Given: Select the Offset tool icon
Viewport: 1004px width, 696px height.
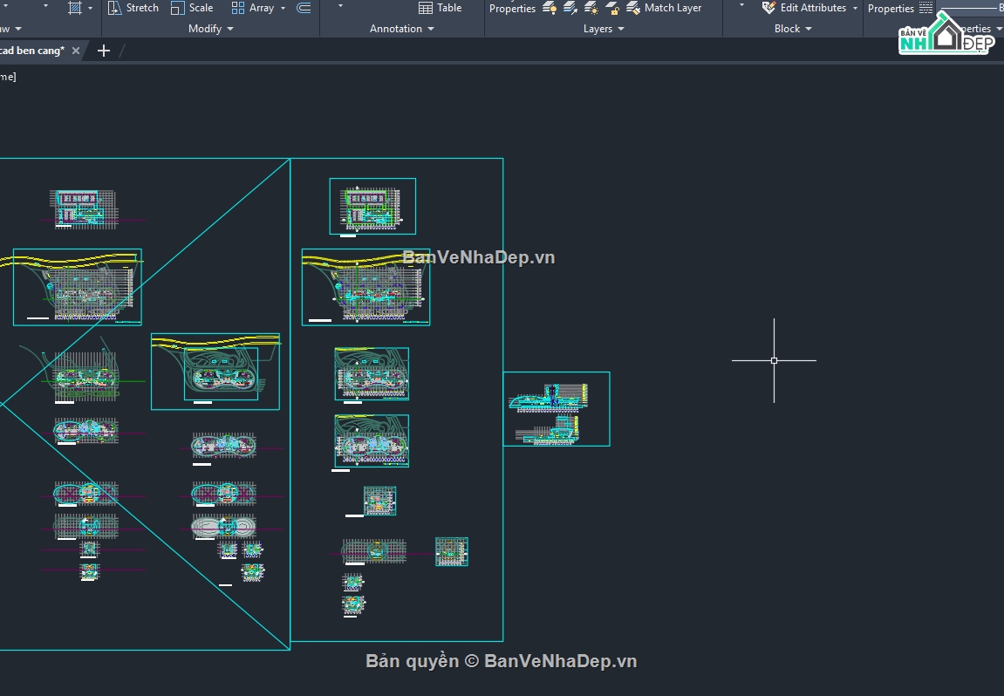Looking at the screenshot, I should (x=304, y=8).
